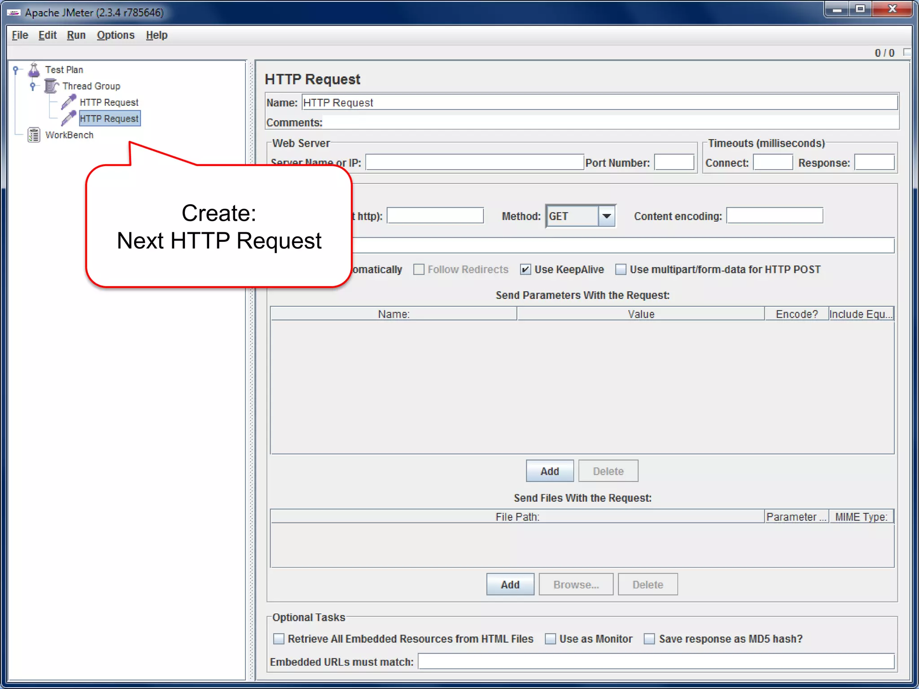
Task: Collapse the Test Plan tree node
Action: 16,70
